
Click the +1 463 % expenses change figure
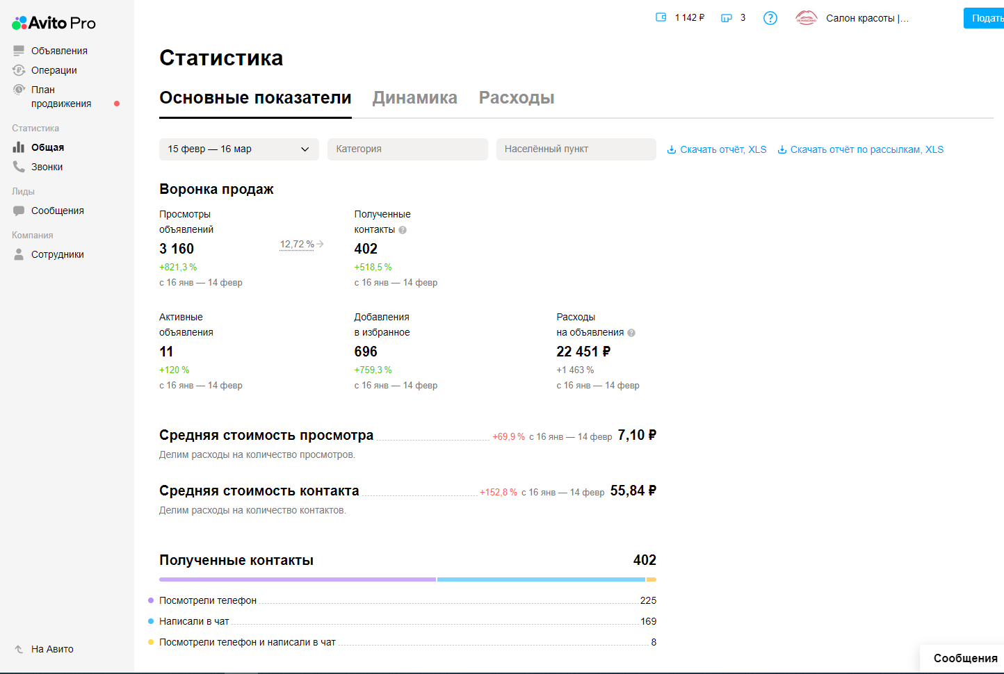575,370
